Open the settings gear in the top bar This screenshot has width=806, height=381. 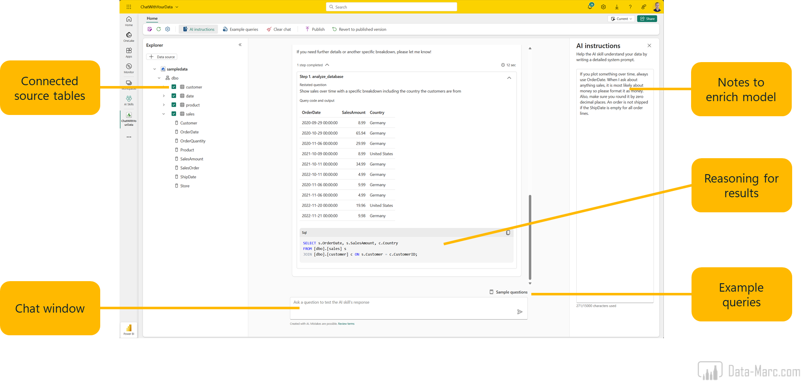(x=603, y=7)
